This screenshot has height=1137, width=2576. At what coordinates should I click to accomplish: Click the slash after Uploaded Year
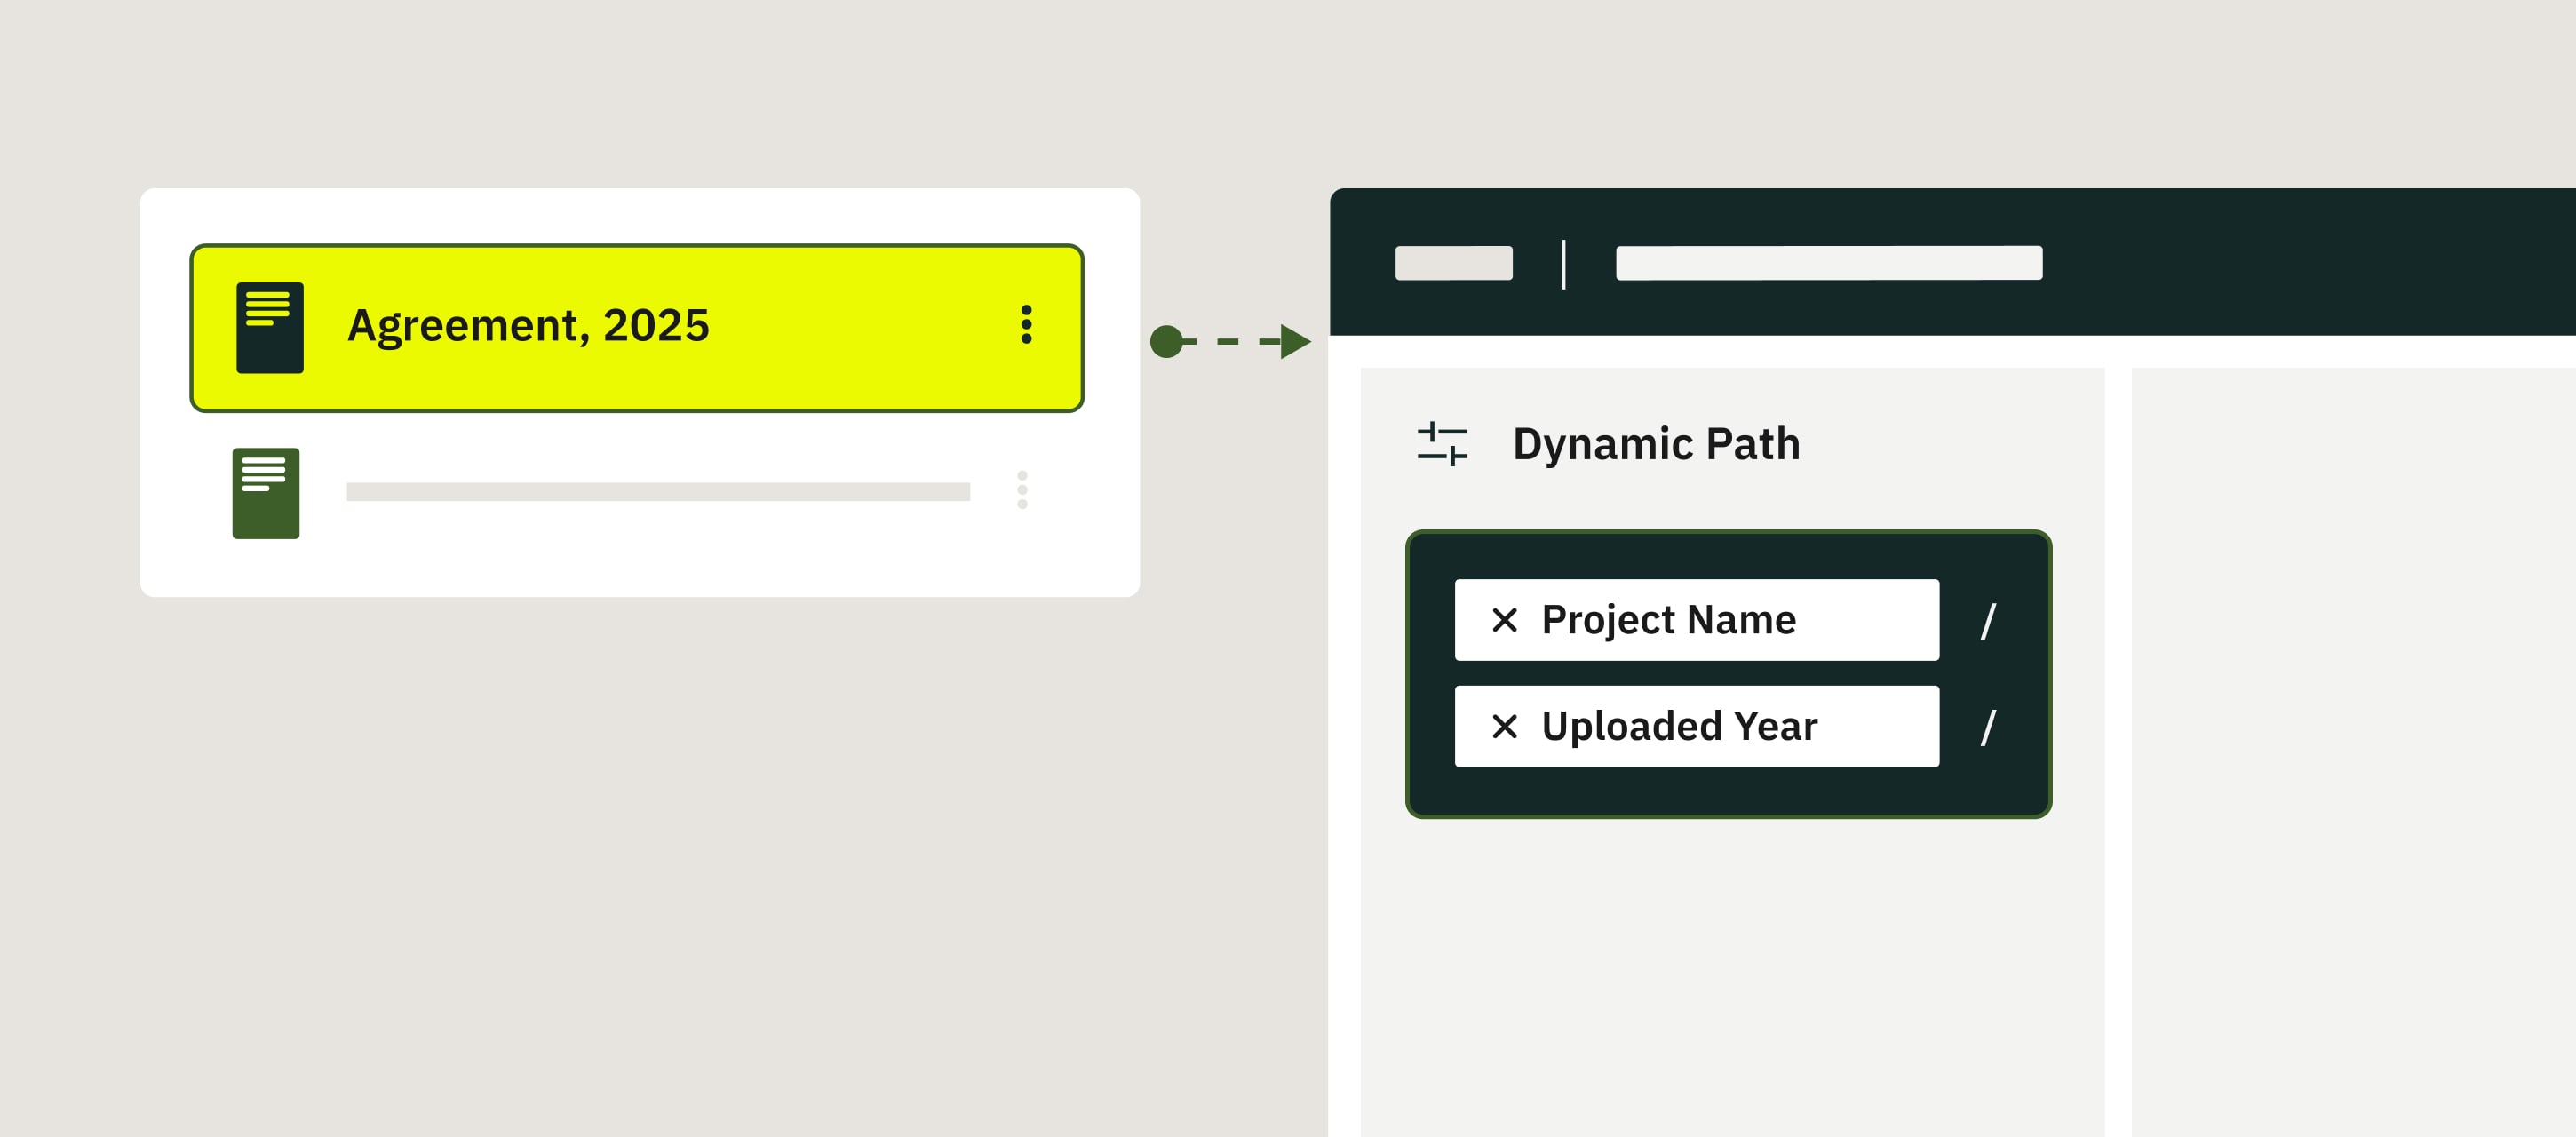[x=1988, y=727]
